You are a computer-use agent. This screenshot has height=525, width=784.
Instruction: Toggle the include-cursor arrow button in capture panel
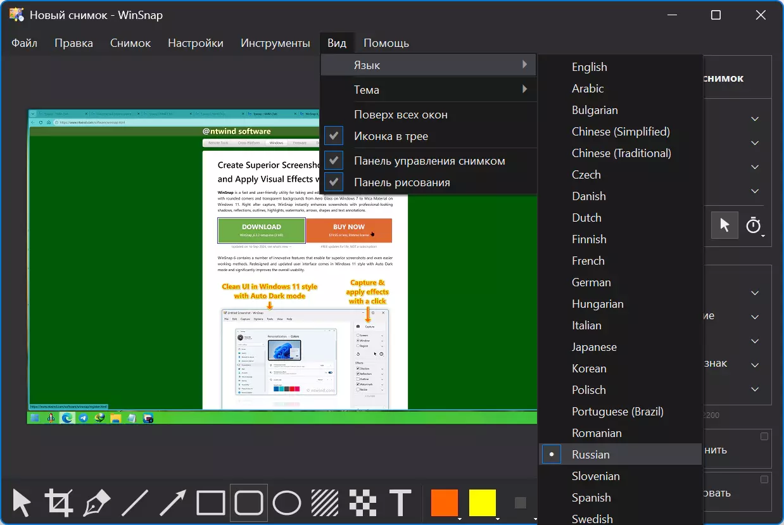[724, 225]
